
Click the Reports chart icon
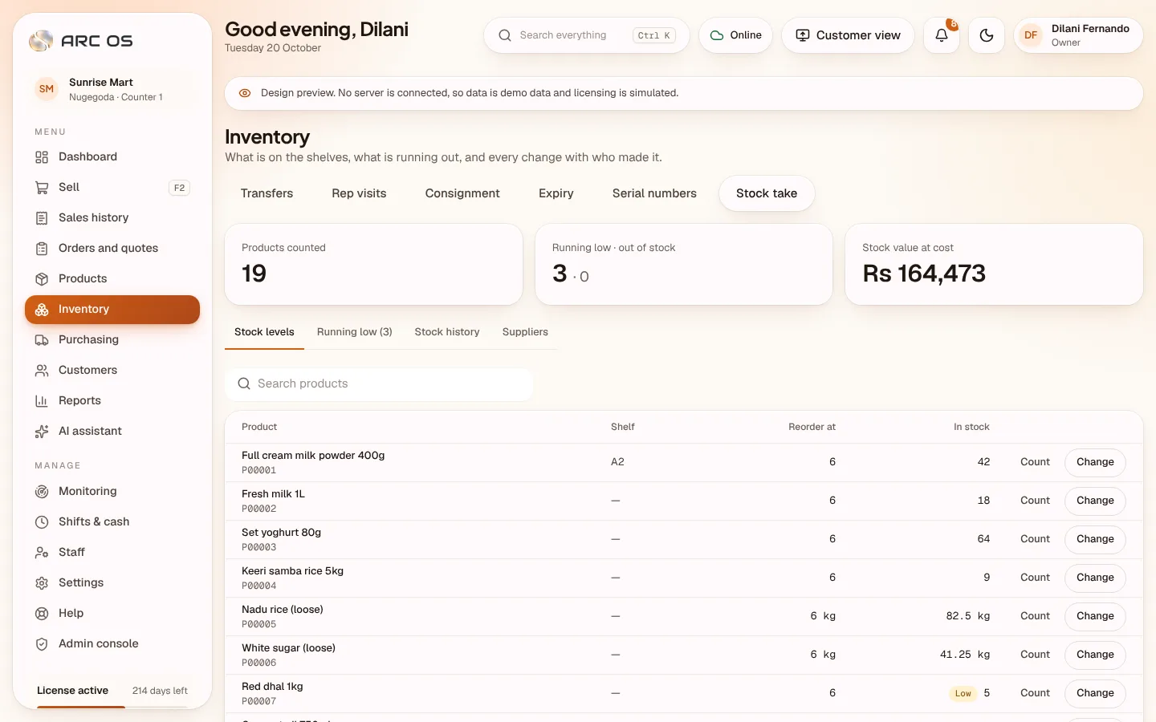[42, 401]
